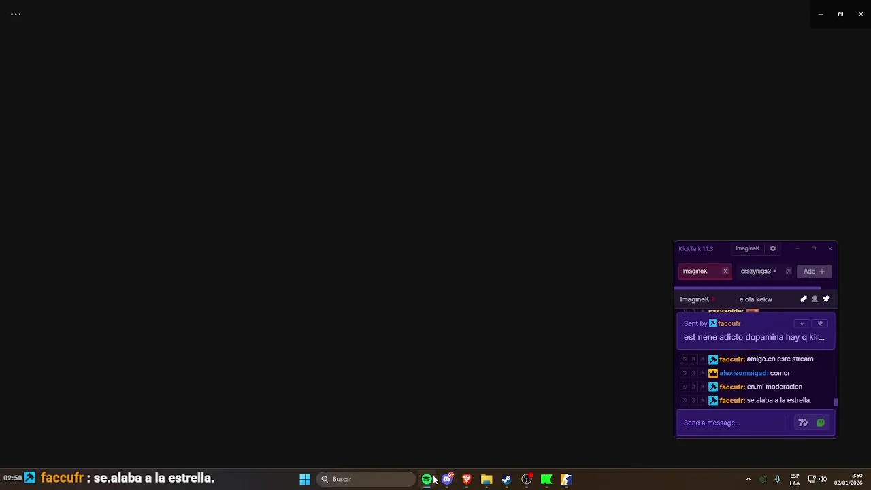Image resolution: width=871 pixels, height=490 pixels.
Task: Delete the 'amigo.en este stream' message
Action: click(x=693, y=359)
